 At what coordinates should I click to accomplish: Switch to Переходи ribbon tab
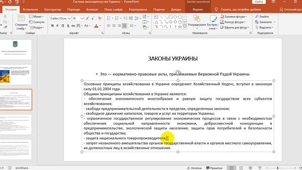point(74,9)
